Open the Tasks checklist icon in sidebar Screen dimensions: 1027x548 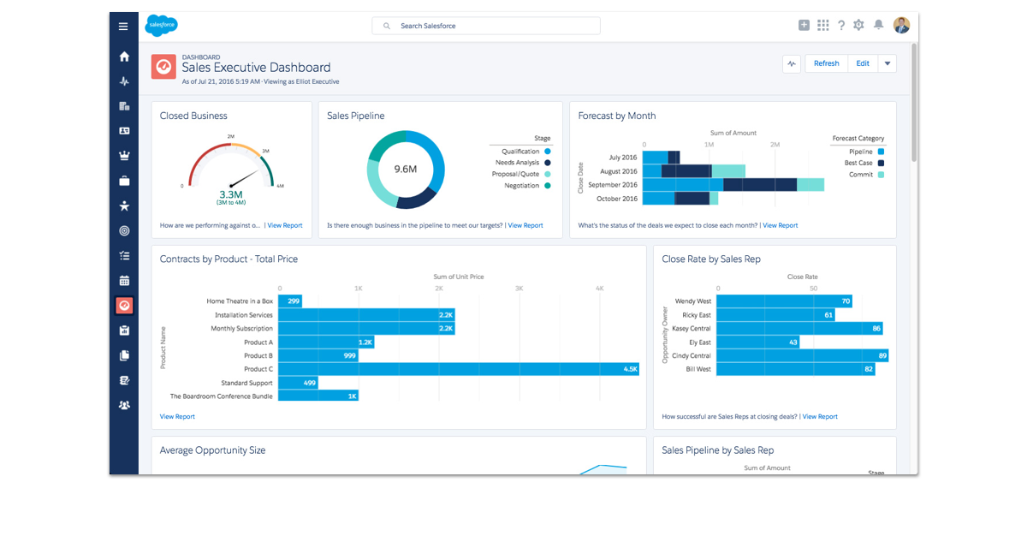pyautogui.click(x=124, y=255)
